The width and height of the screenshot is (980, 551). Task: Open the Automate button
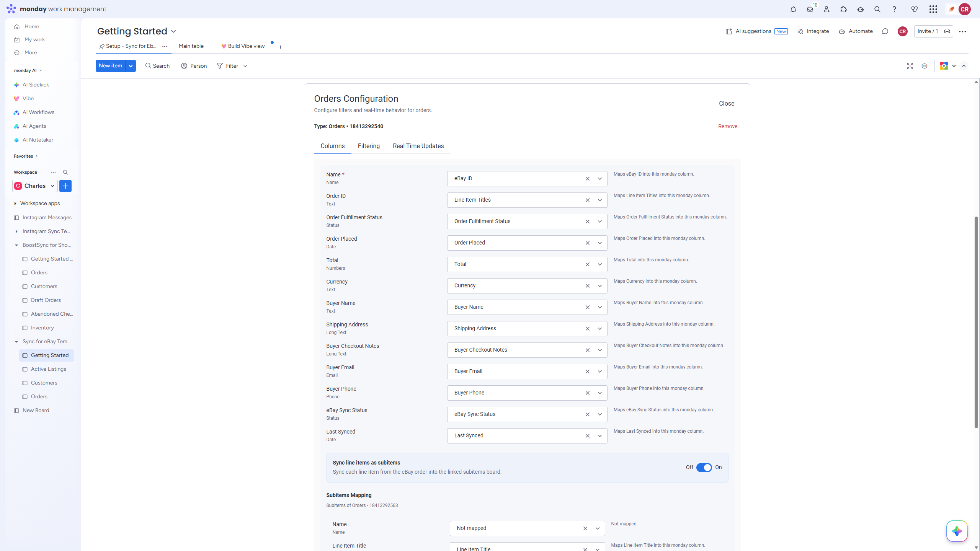point(856,31)
